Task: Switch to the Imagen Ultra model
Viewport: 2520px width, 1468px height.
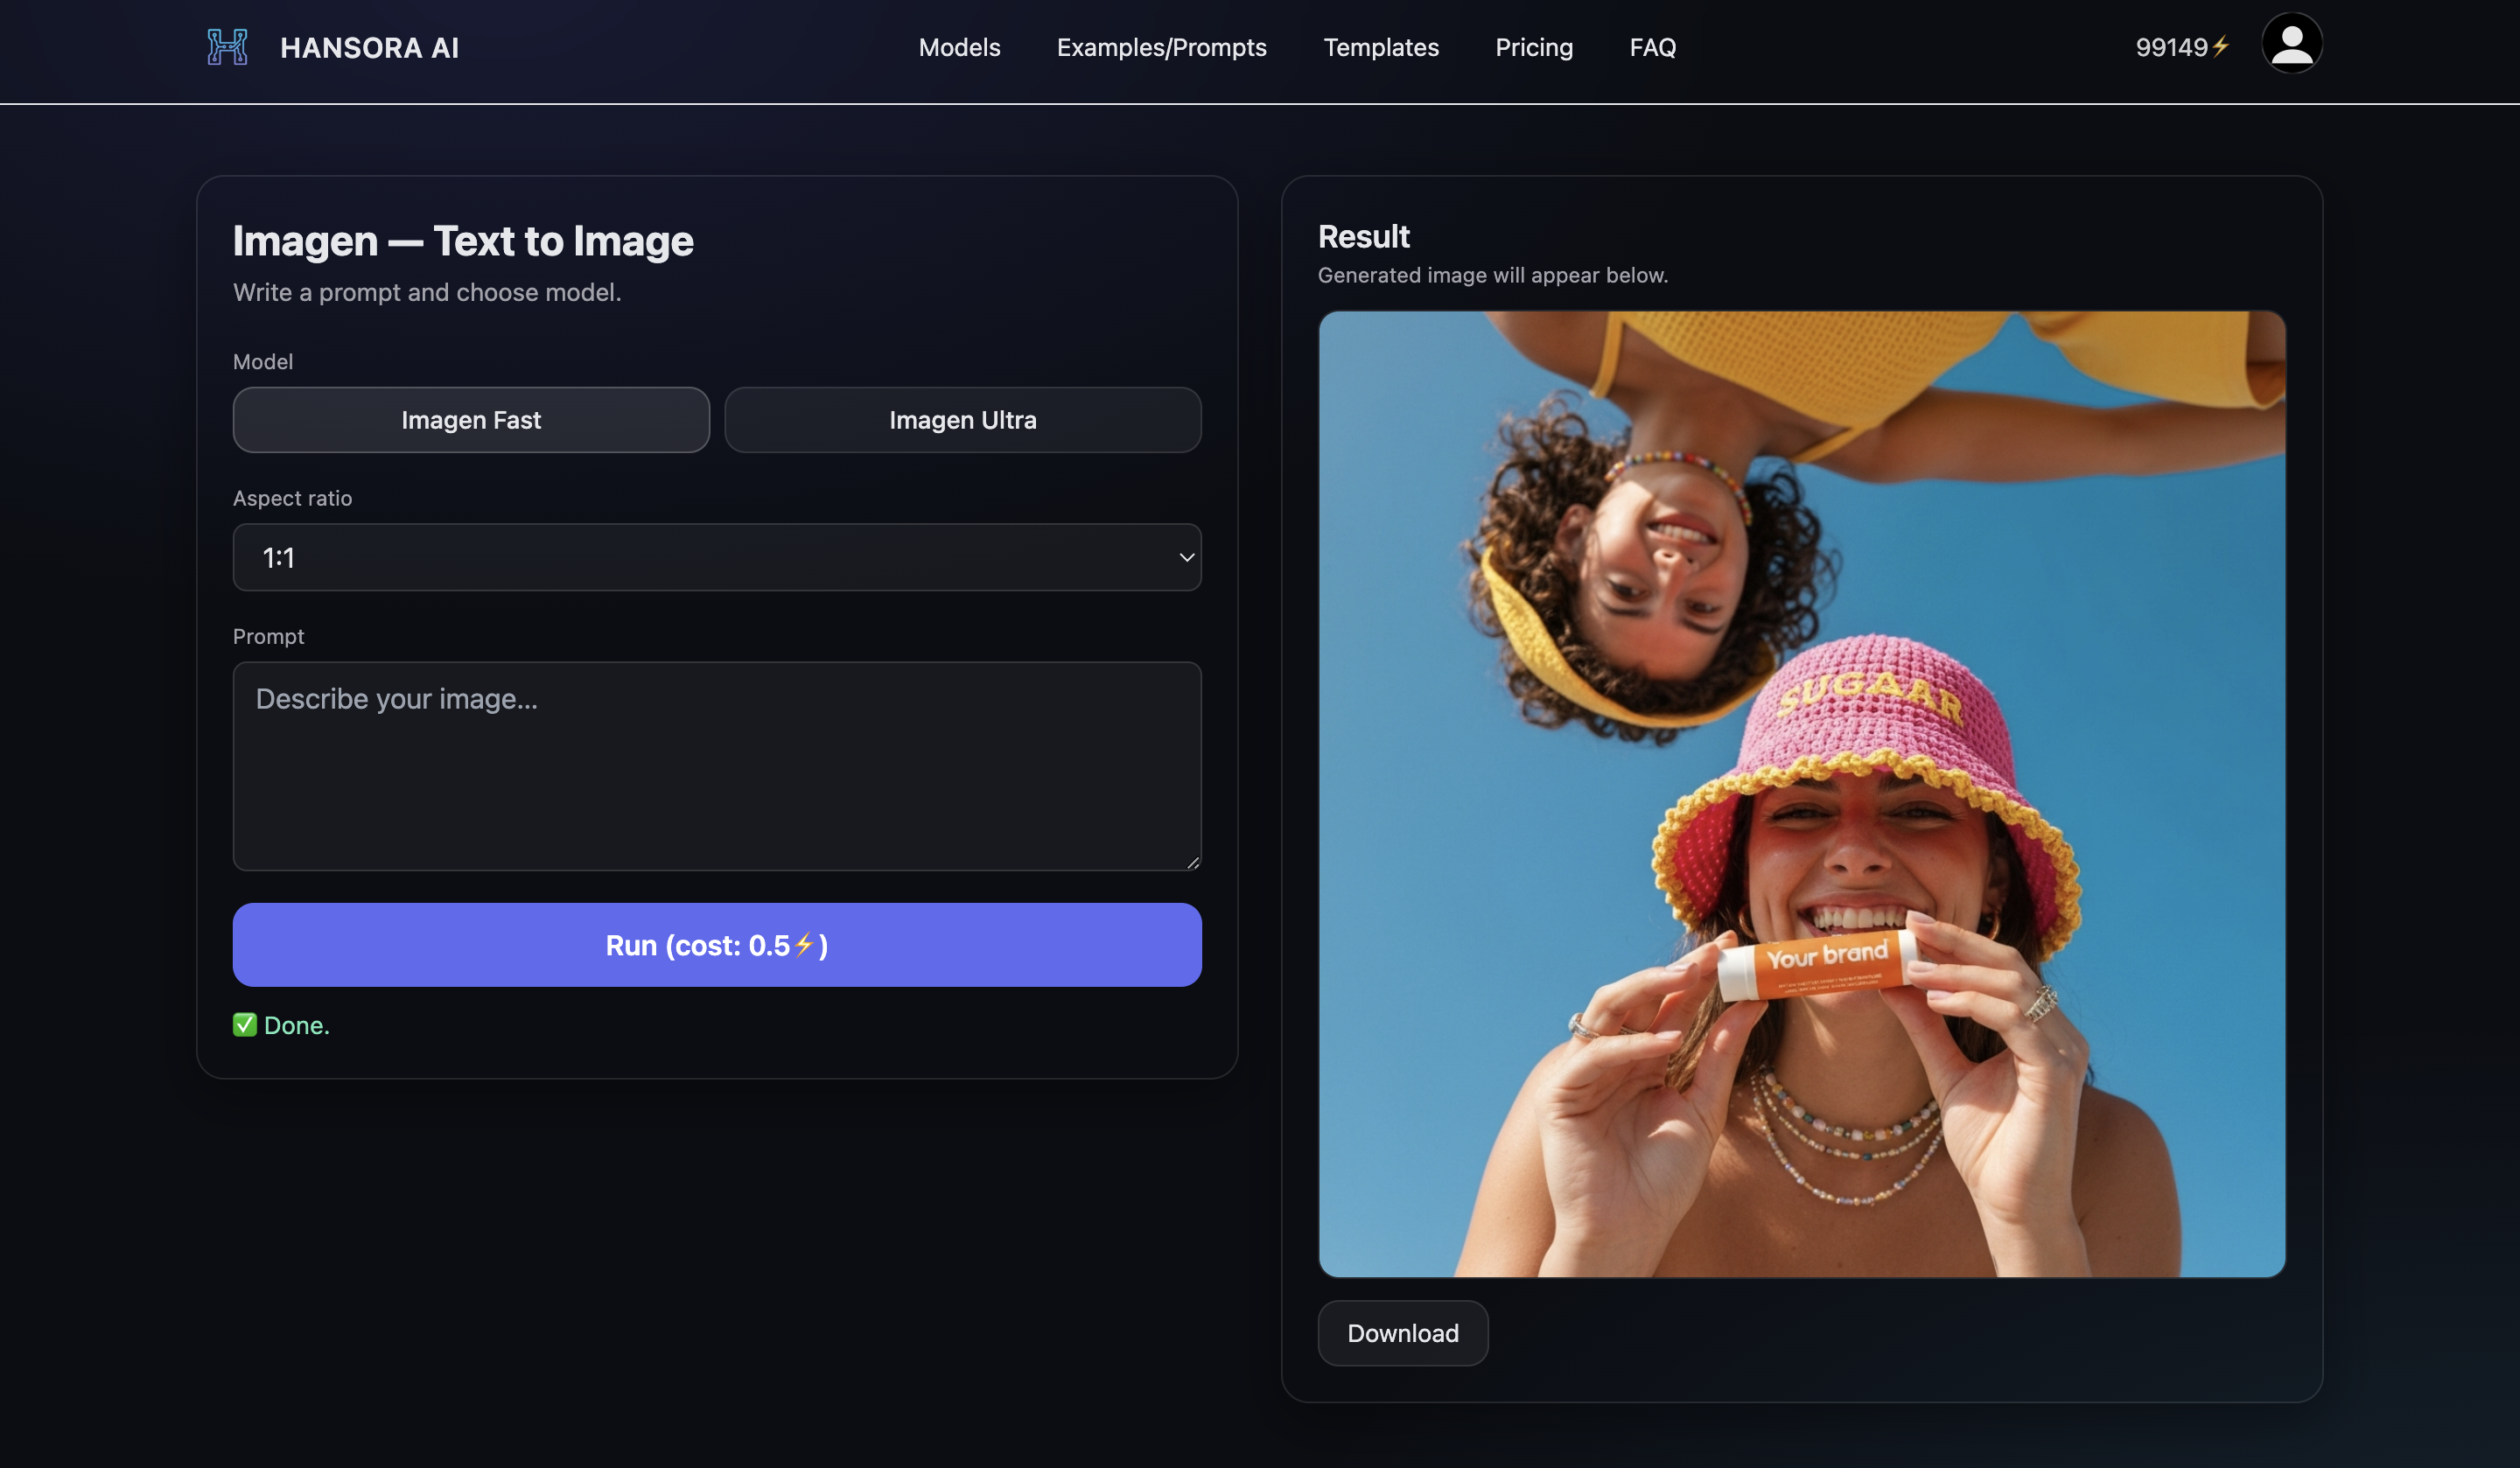Action: [962, 420]
